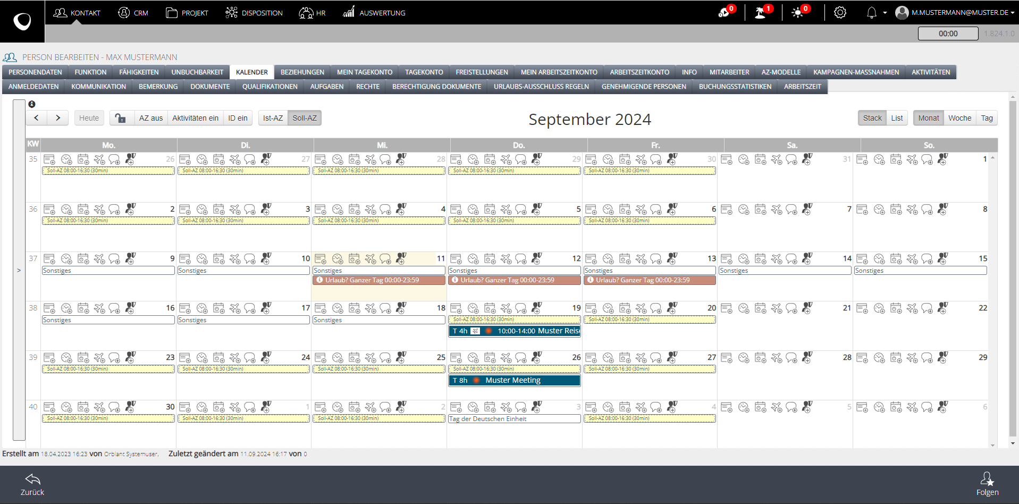Select Soll-AZ display
The image size is (1019, 504).
(x=305, y=118)
